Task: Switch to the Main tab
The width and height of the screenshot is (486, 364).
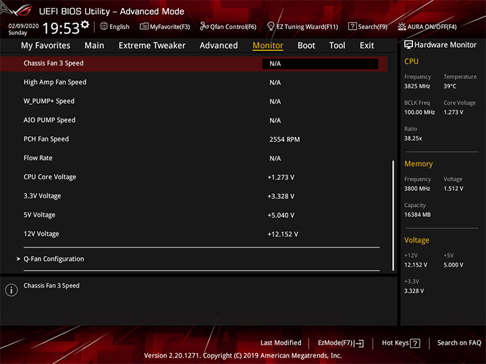Action: (x=94, y=46)
